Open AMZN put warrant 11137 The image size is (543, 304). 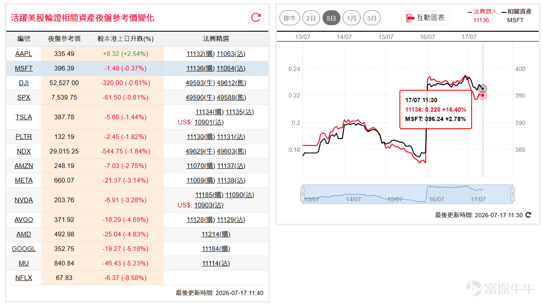tap(231, 166)
